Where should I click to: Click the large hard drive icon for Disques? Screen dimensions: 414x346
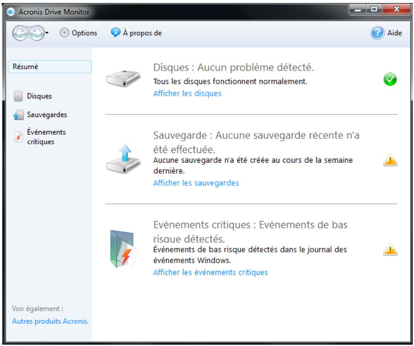(x=123, y=78)
